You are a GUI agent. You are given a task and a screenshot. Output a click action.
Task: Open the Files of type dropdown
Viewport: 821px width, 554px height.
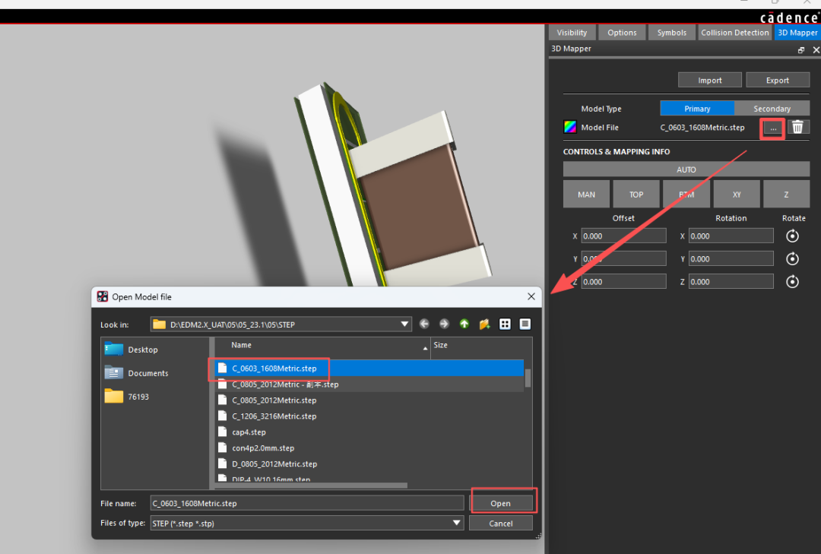point(457,523)
